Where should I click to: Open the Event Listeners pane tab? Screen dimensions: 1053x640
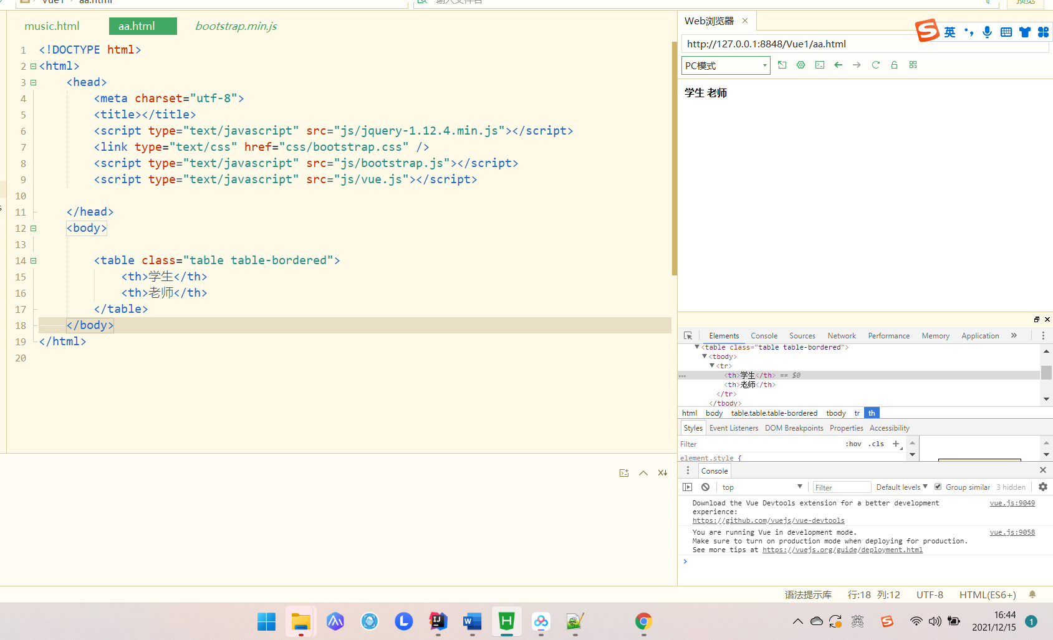pos(734,428)
